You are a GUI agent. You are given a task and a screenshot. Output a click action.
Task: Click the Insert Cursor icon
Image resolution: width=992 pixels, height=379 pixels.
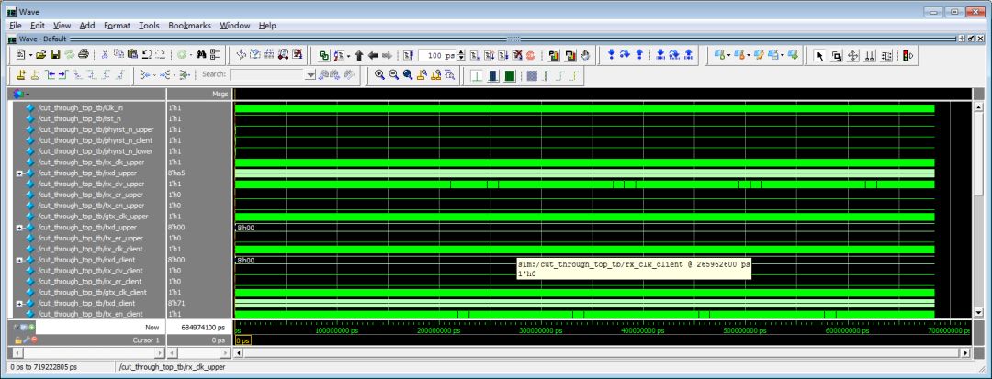pos(21,74)
